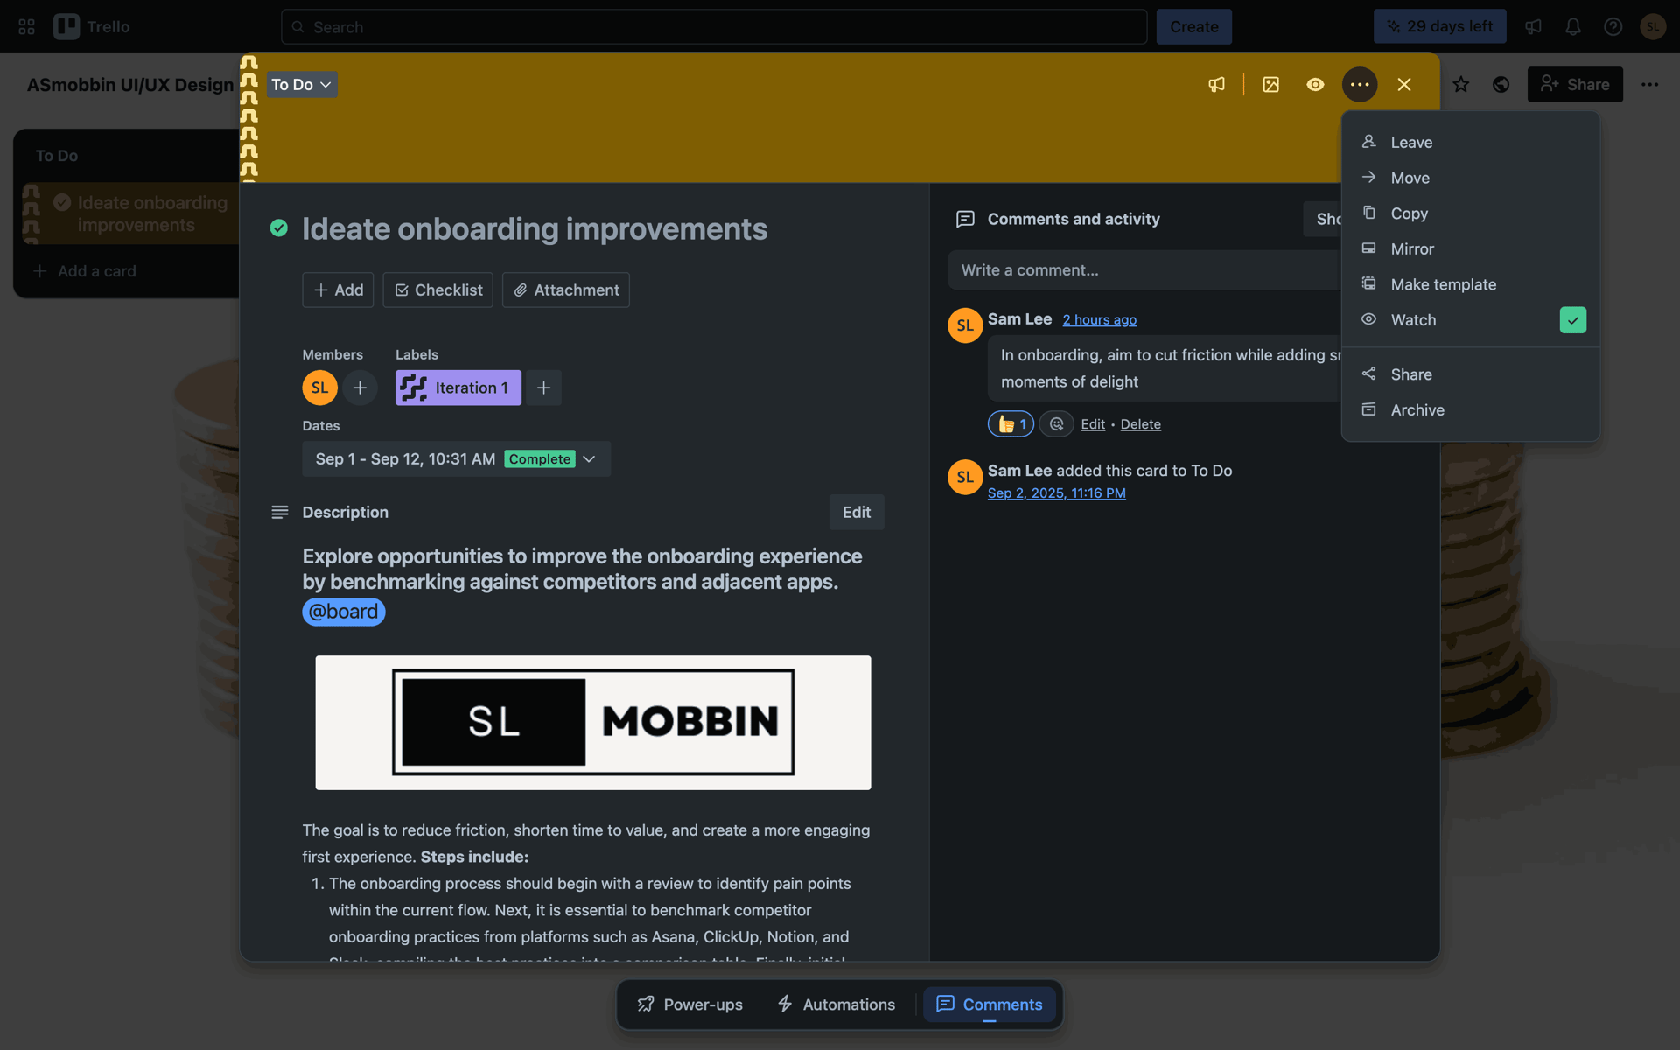This screenshot has height=1050, width=1680.
Task: Click the card megaphone icon
Action: point(1216,85)
